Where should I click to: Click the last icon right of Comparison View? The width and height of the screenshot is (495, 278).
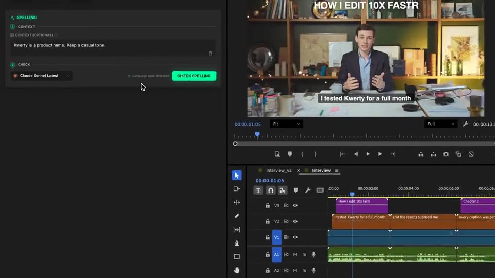point(471,154)
